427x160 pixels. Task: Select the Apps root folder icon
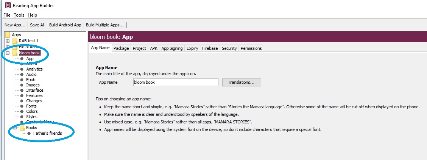click(x=8, y=35)
